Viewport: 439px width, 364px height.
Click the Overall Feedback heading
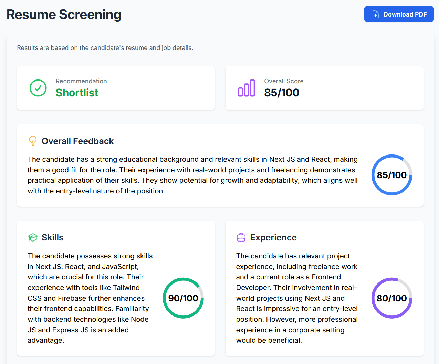pos(77,141)
